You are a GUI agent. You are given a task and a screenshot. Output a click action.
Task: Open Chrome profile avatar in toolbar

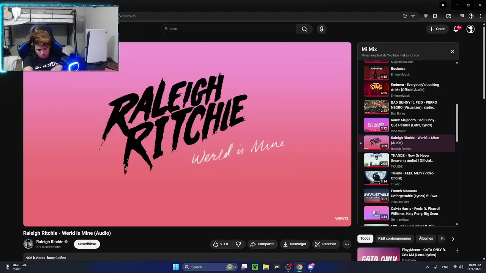[471, 16]
